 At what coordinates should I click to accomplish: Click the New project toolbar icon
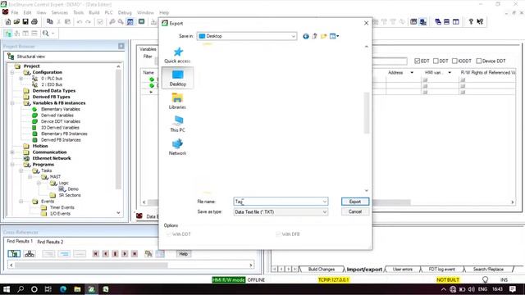tap(8, 22)
